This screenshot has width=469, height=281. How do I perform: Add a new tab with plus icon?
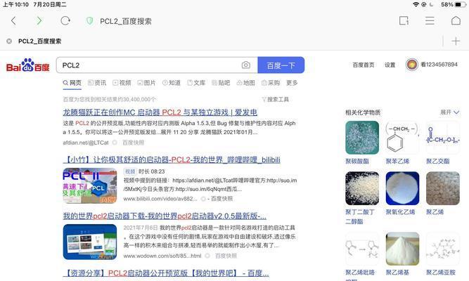[456, 41]
